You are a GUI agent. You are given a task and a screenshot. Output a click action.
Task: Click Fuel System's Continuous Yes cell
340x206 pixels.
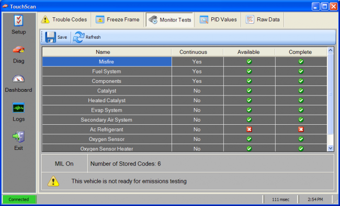(197, 71)
